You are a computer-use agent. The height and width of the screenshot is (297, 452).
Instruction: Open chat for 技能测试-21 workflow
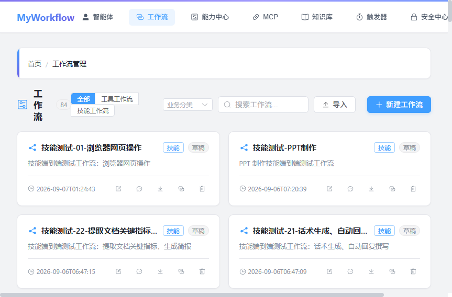[x=350, y=271]
